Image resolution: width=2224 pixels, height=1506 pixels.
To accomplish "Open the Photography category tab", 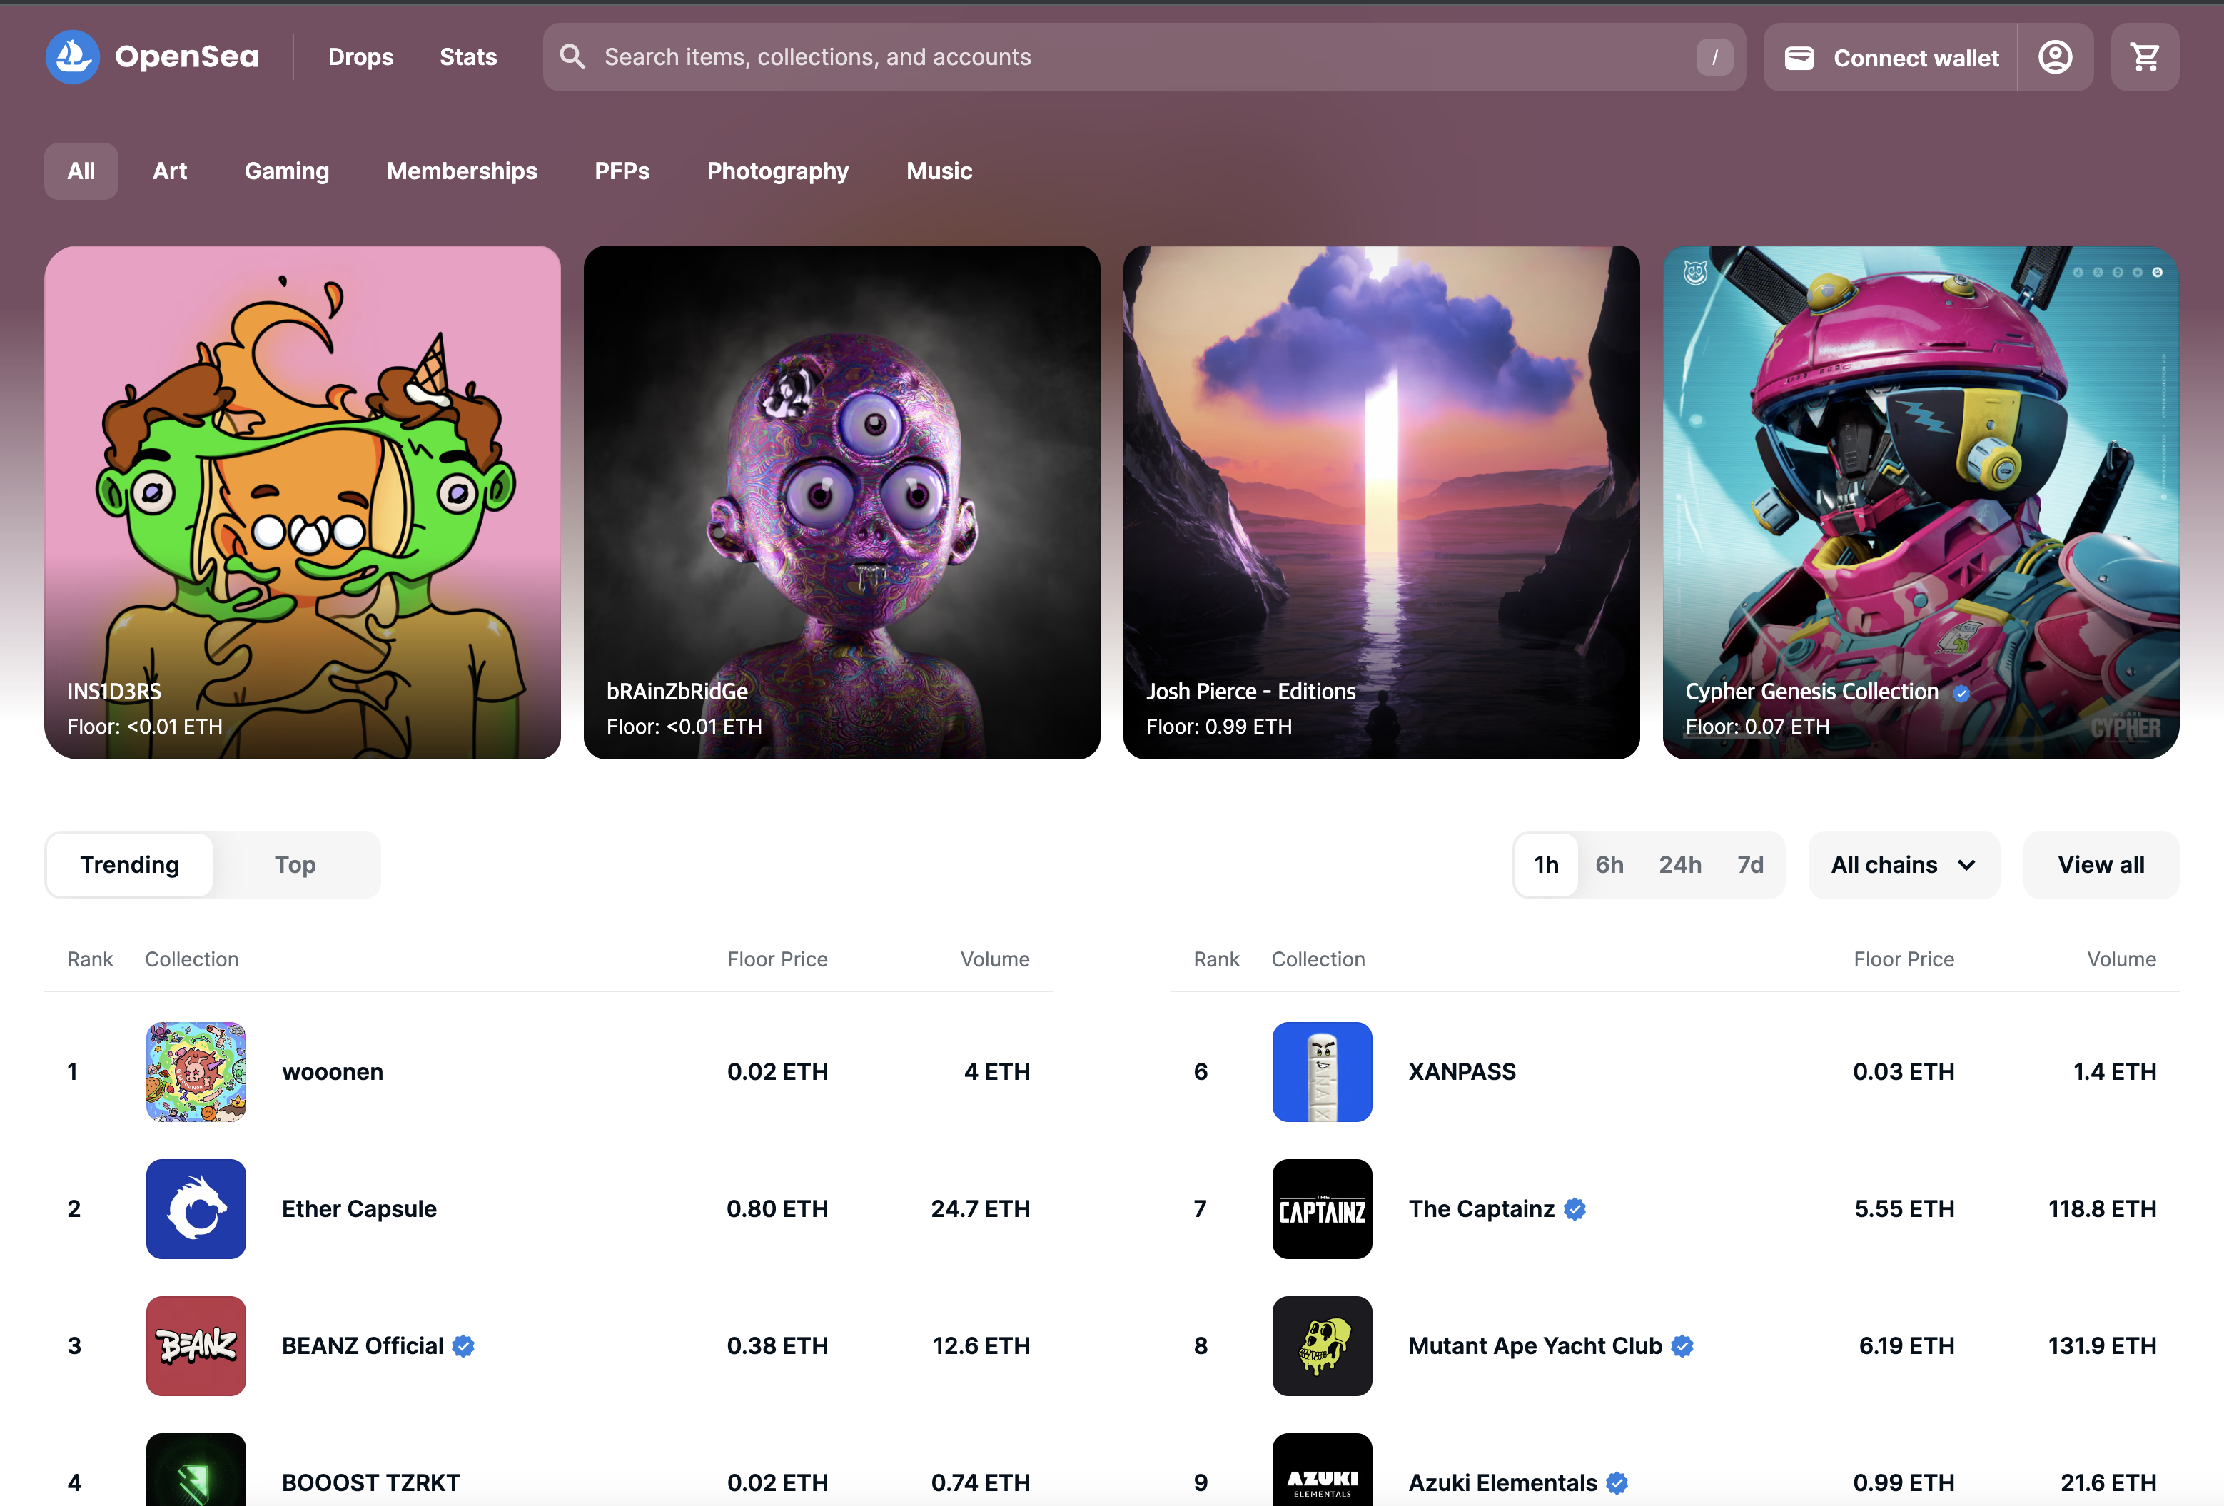I will tap(777, 171).
